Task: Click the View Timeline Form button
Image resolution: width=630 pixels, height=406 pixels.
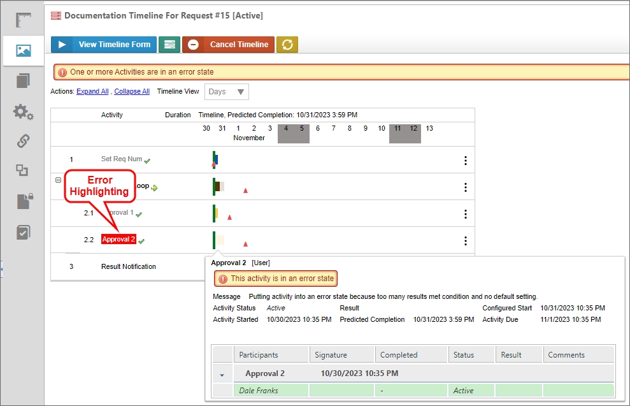Action: 104,45
